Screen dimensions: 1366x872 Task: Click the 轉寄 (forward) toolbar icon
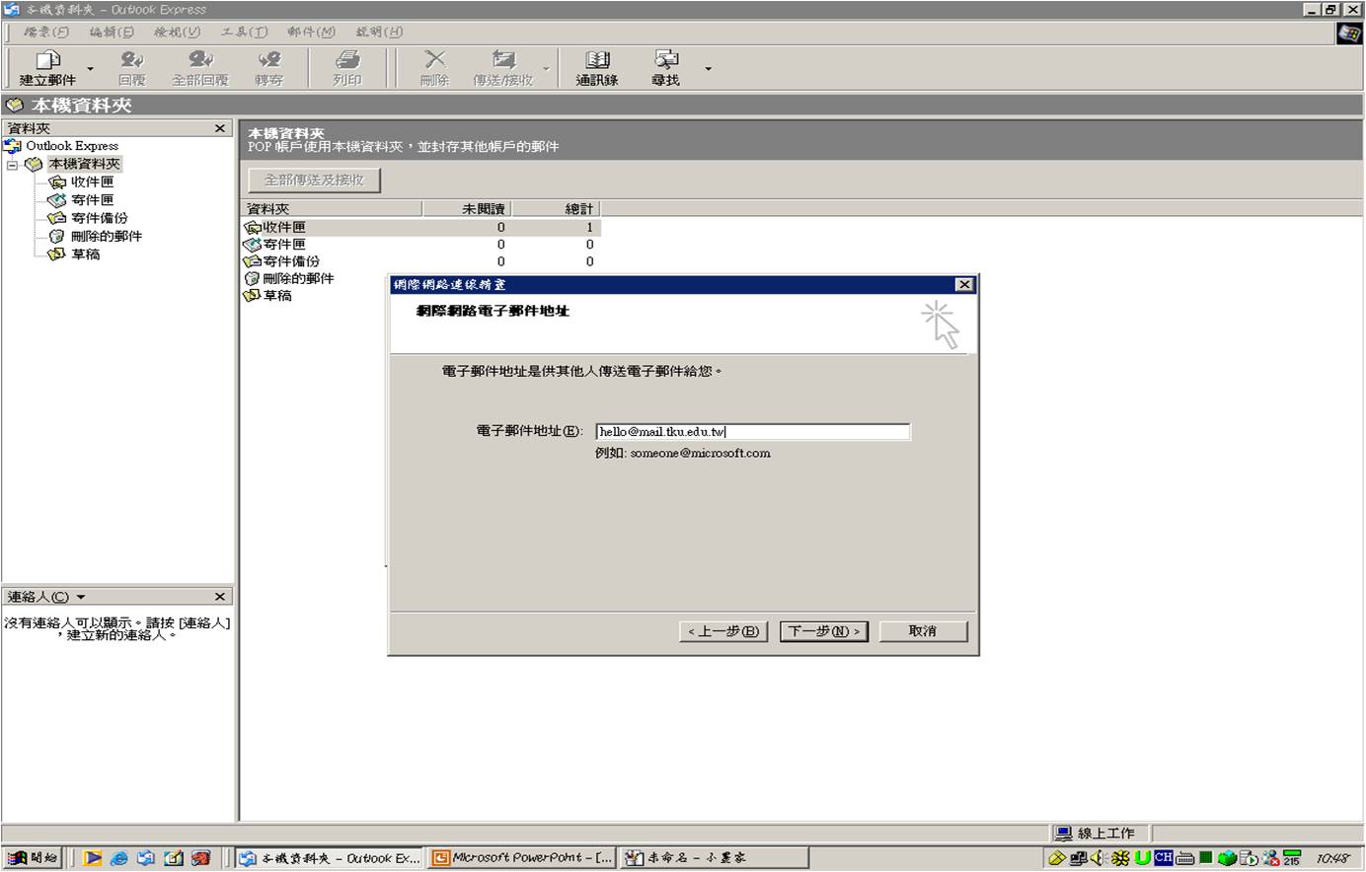pyautogui.click(x=268, y=67)
